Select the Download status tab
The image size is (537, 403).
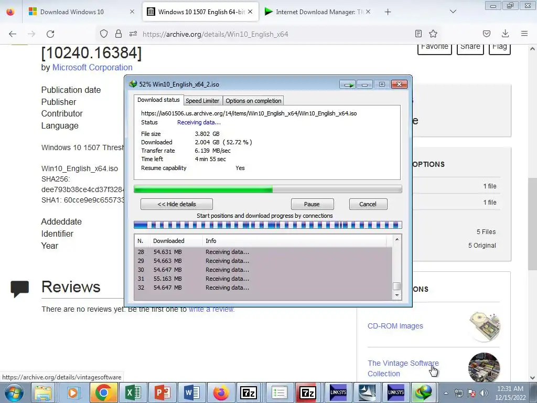pos(158,100)
